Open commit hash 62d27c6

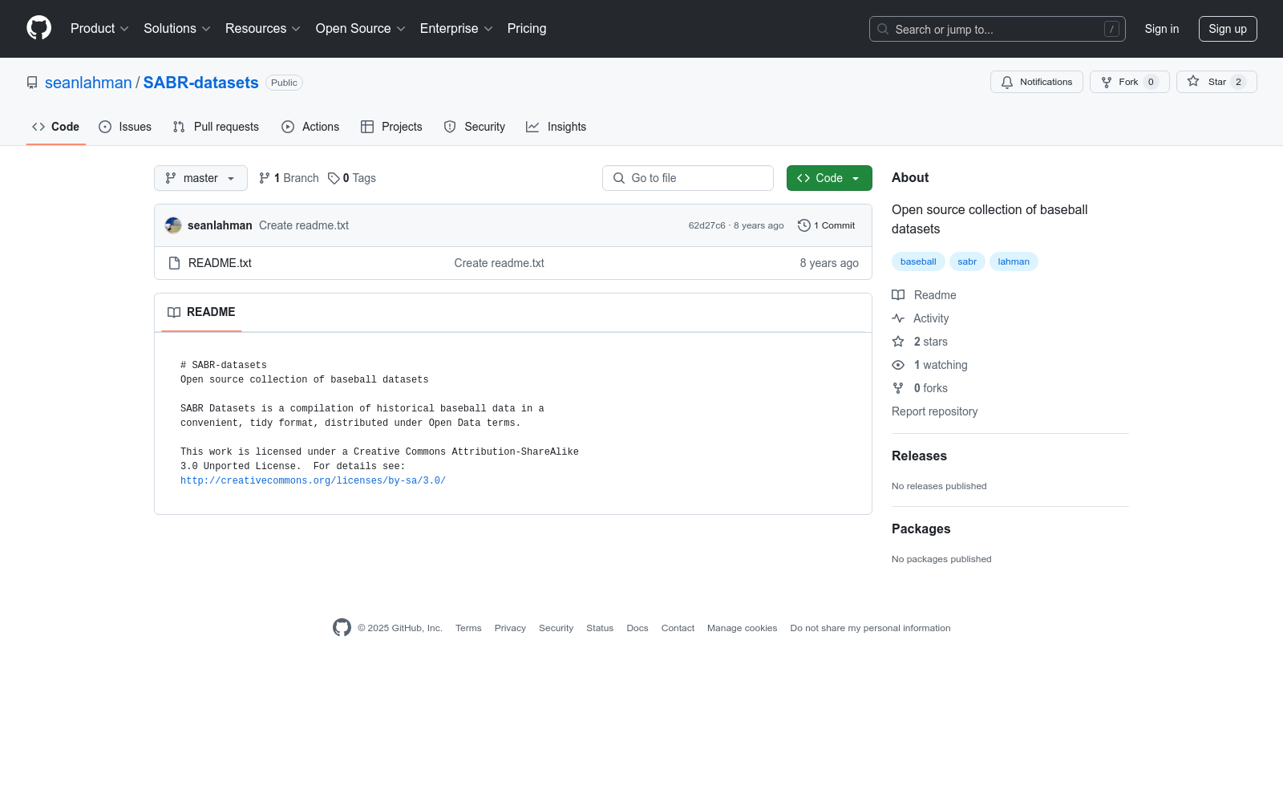pyautogui.click(x=706, y=225)
